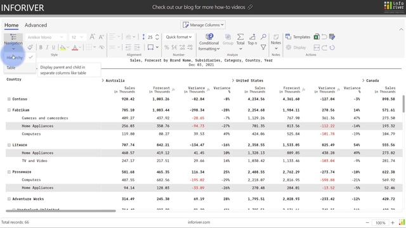Click the filter funnel icon

pyautogui.click(x=263, y=47)
